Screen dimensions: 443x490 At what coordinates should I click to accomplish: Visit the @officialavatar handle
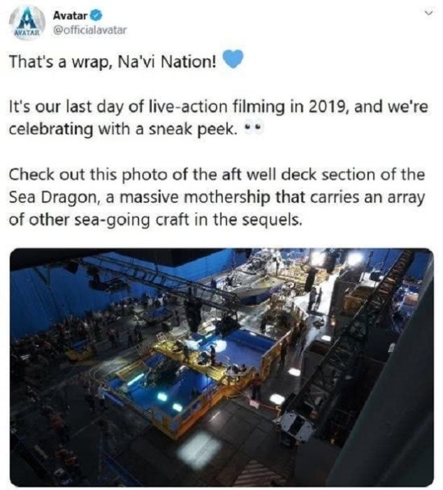click(x=90, y=30)
